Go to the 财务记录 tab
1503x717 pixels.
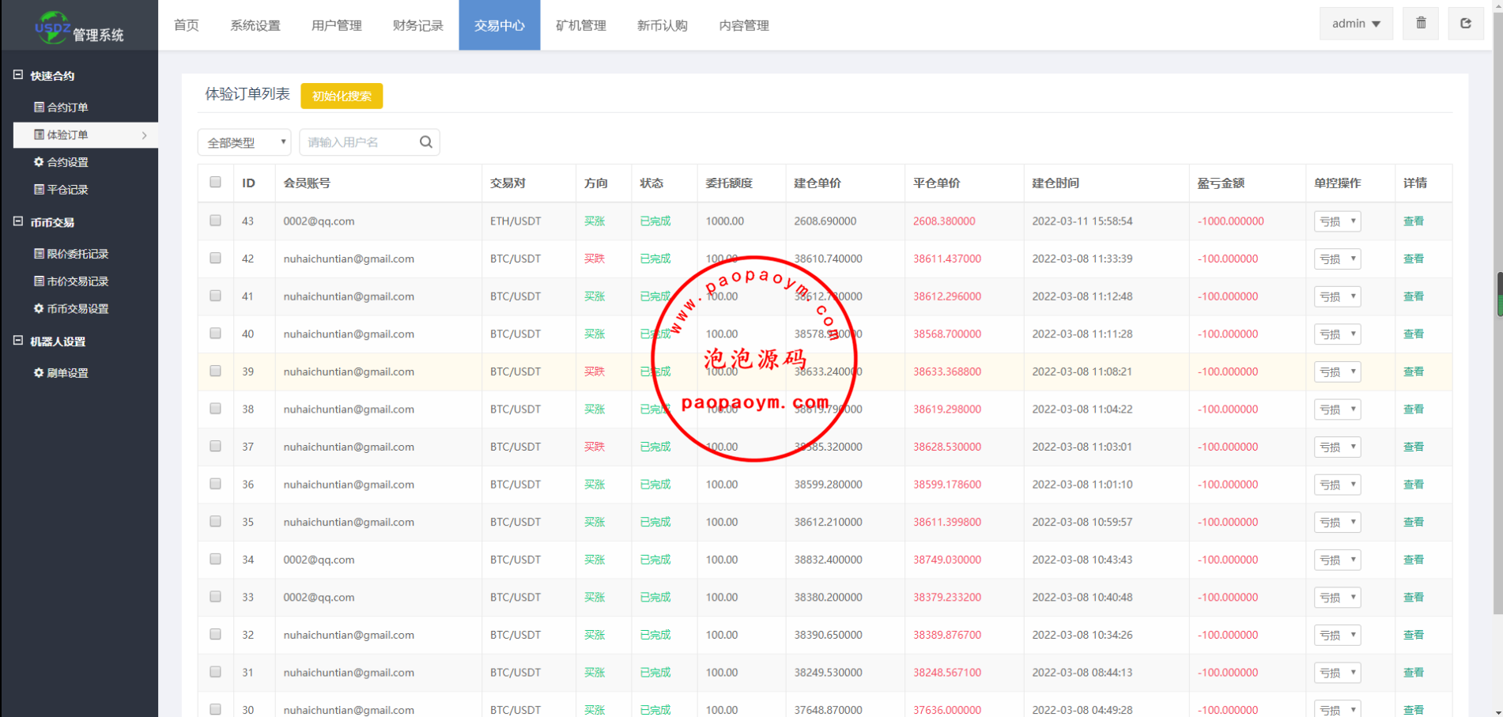point(417,25)
